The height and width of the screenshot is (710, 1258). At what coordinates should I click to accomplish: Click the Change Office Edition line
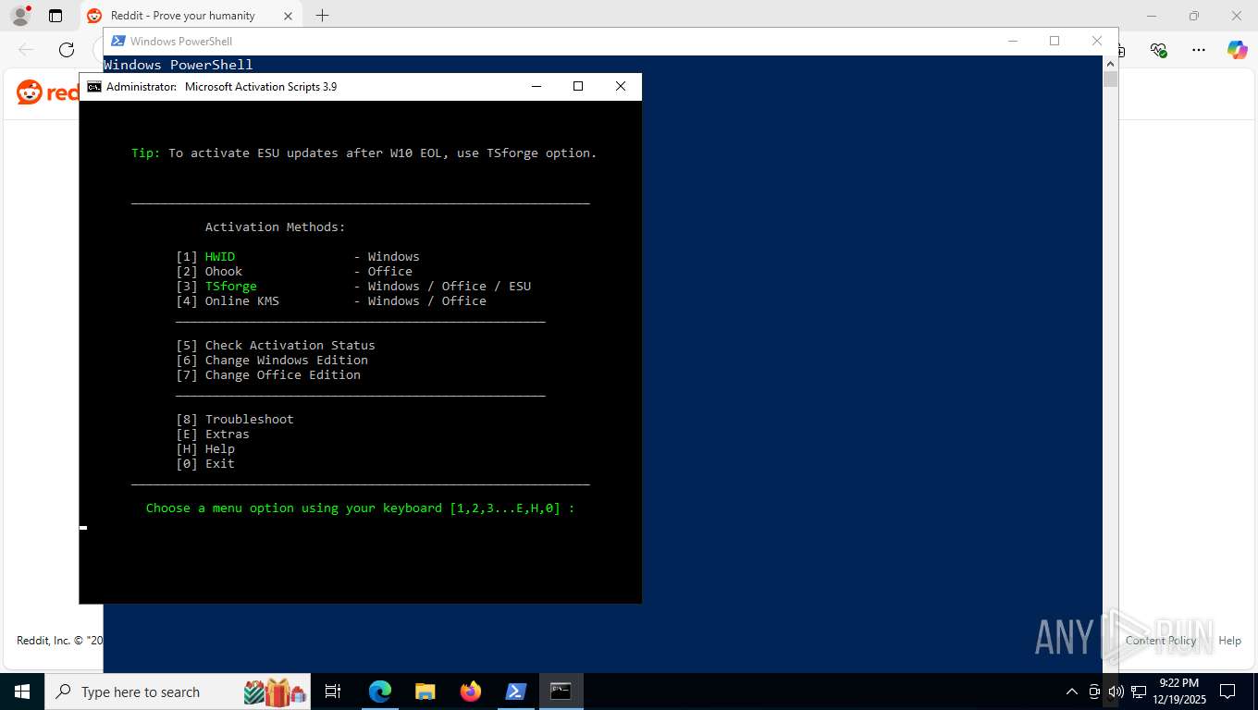[x=268, y=375]
